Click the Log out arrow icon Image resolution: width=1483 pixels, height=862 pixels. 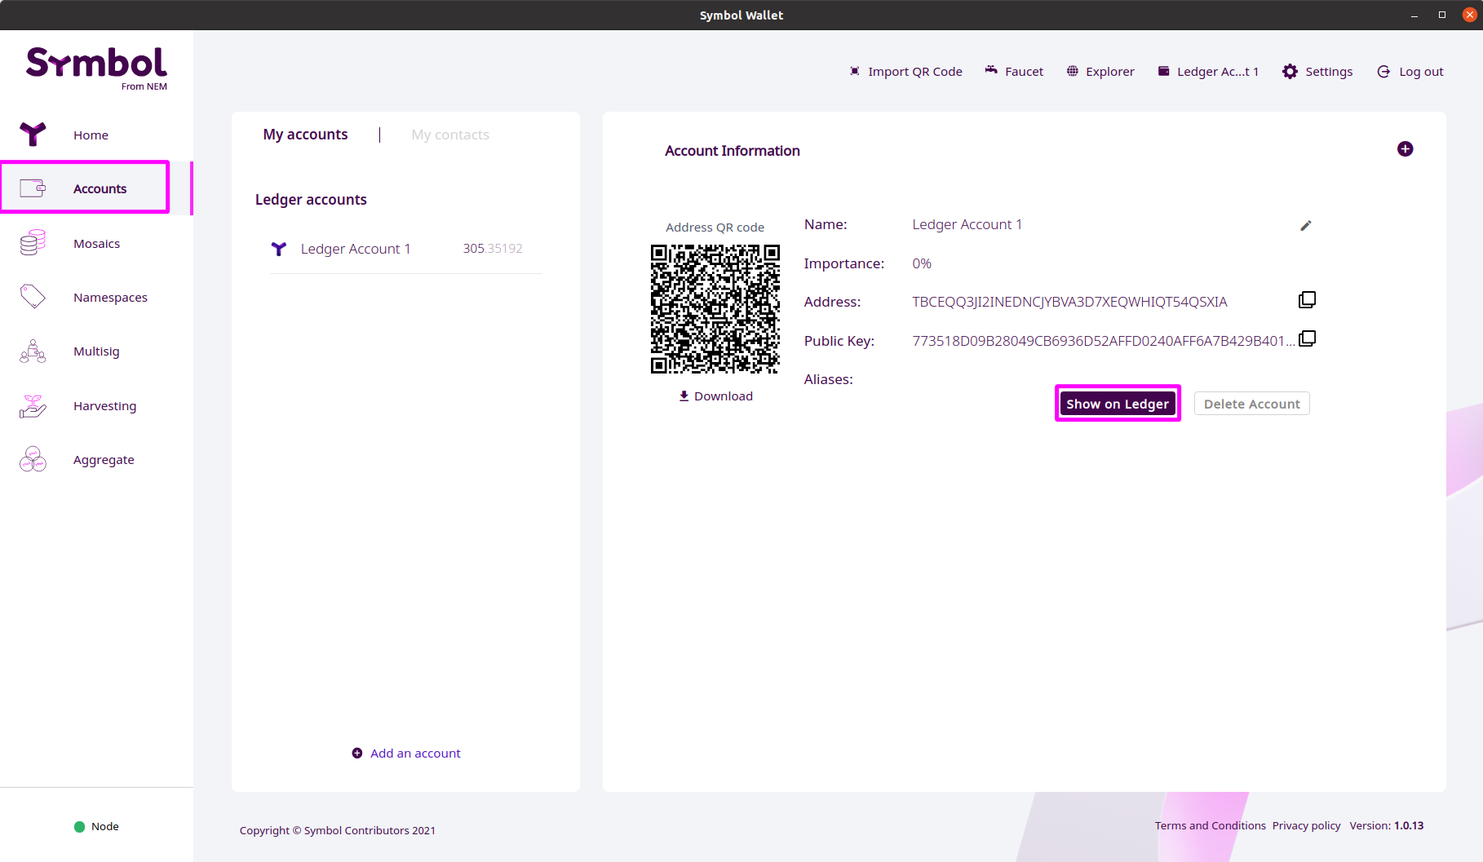pos(1383,71)
